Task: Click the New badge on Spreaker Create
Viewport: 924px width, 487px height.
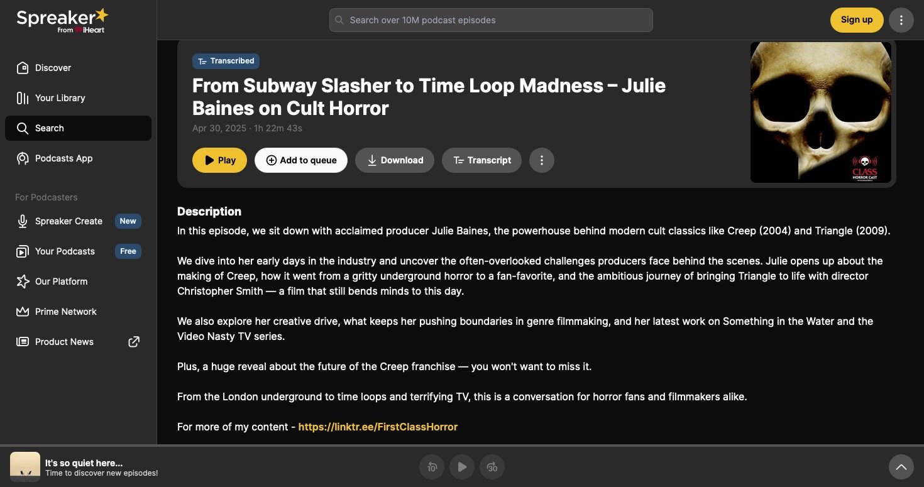Action: (128, 221)
